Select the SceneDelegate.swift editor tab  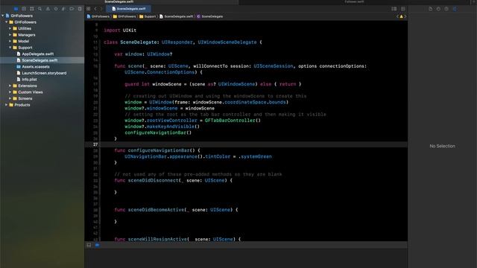pyautogui.click(x=128, y=9)
